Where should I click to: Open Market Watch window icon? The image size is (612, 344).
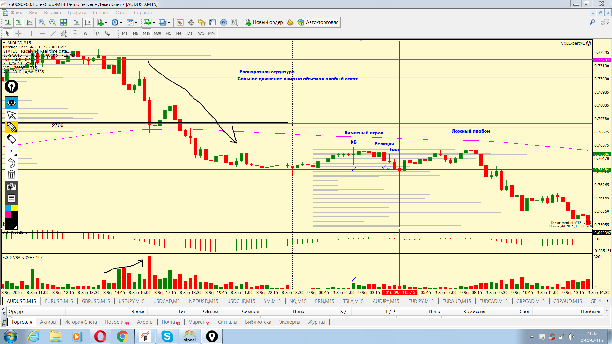[x=180, y=22]
